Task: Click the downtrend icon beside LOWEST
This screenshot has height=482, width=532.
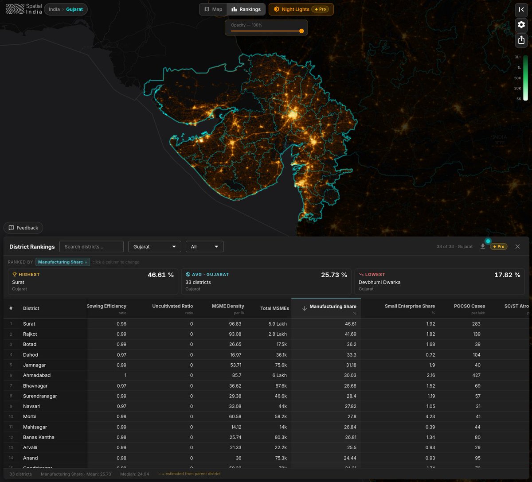Action: pos(361,275)
